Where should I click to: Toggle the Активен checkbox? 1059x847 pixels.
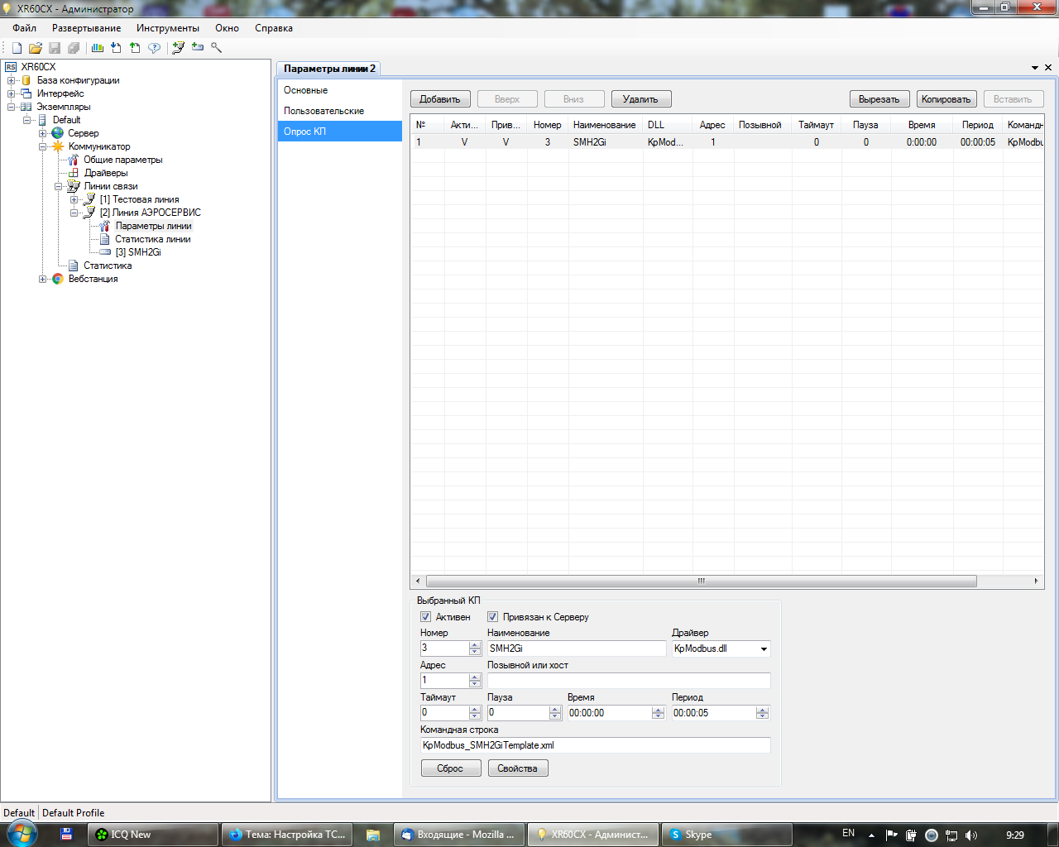[425, 617]
